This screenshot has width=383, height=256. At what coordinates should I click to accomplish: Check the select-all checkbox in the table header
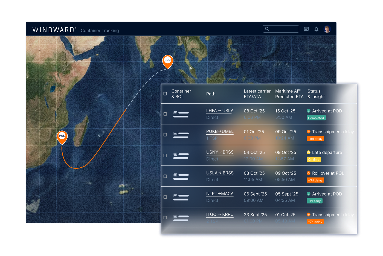165,94
